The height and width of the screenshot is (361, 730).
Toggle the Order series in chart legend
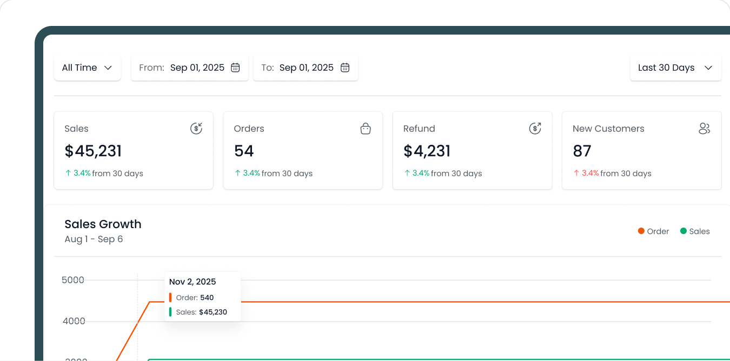point(653,231)
